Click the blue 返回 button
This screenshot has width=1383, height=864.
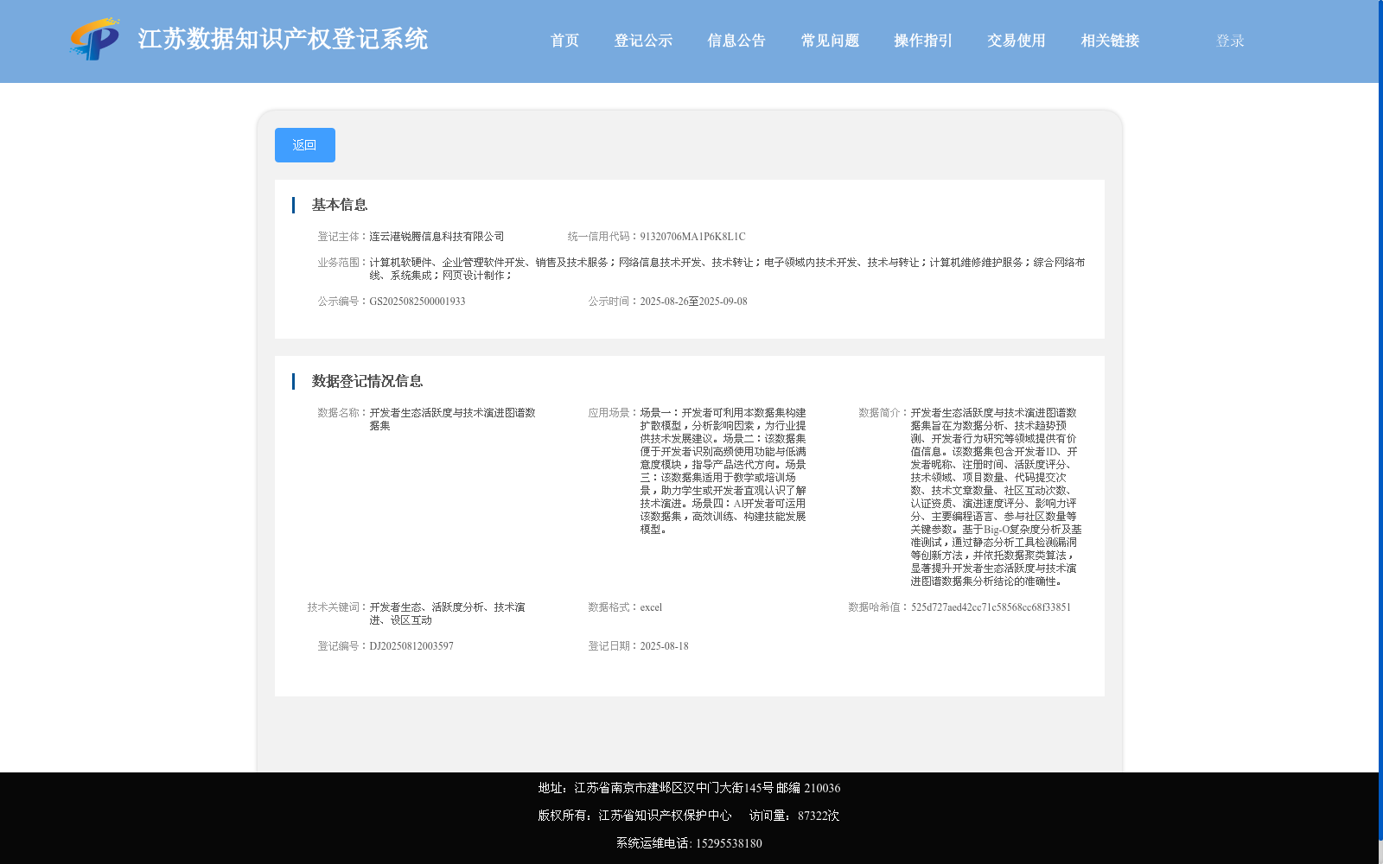click(305, 145)
